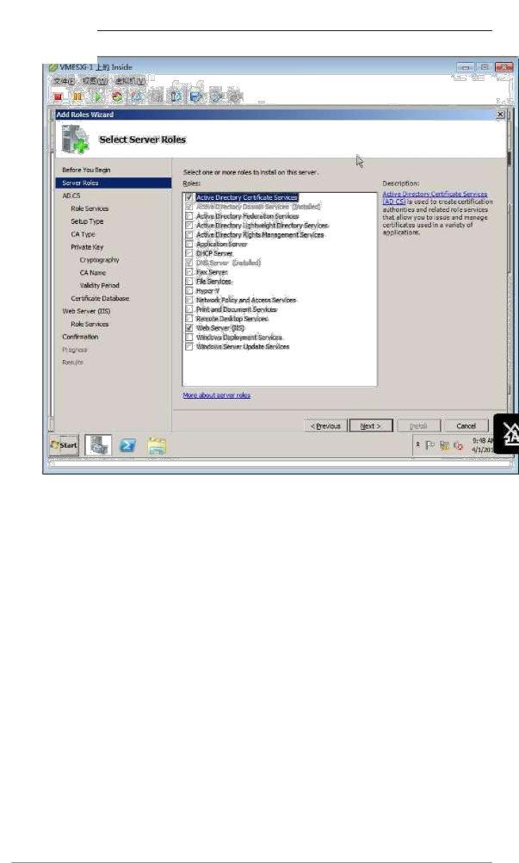The width and height of the screenshot is (519, 863).
Task: Open More about server roles link
Action: pos(217,395)
